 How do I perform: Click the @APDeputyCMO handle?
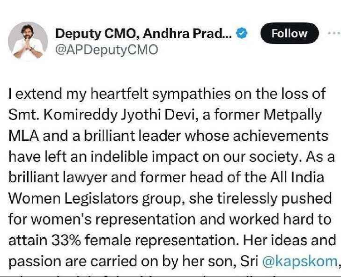click(107, 49)
